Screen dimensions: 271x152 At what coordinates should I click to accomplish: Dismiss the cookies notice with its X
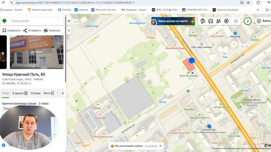[160, 146]
